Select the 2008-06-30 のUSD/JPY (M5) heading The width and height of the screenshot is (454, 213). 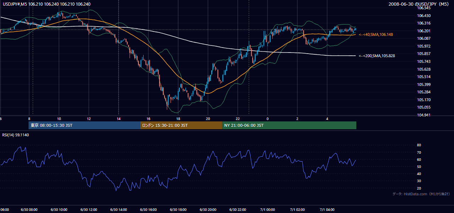point(419,4)
